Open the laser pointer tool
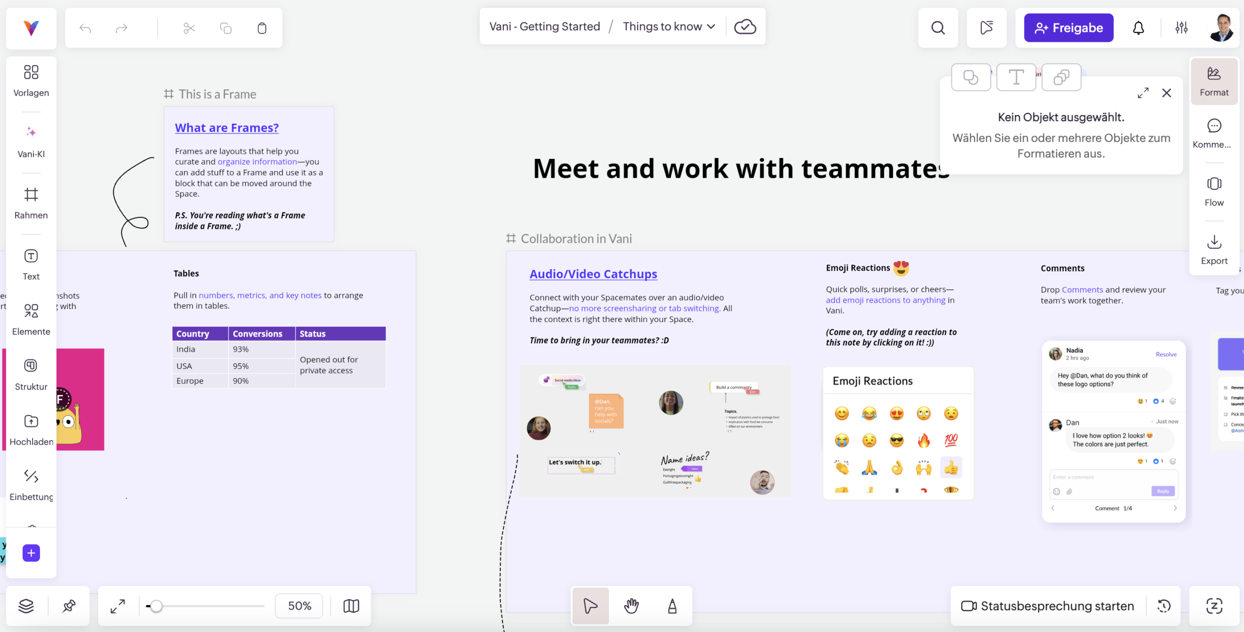 [986, 28]
